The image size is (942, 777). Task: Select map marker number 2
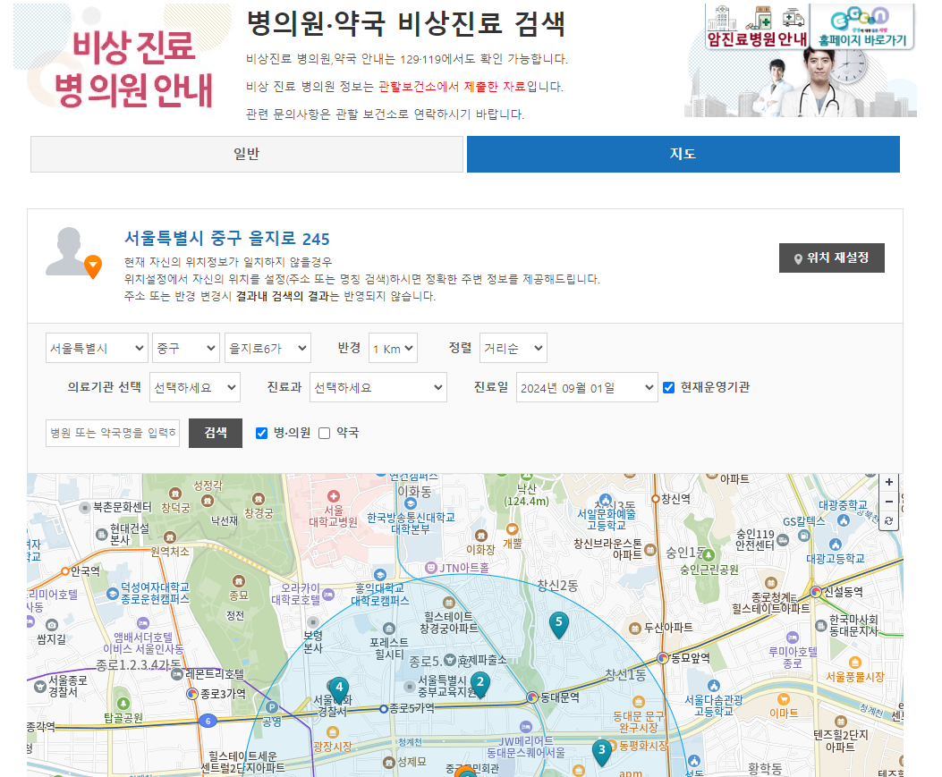[x=480, y=685]
